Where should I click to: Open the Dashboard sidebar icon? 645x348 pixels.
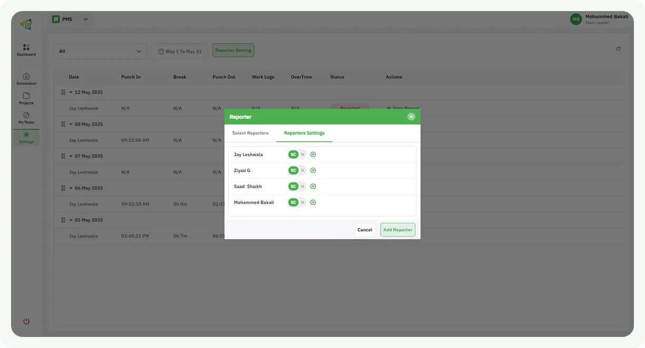pyautogui.click(x=26, y=50)
